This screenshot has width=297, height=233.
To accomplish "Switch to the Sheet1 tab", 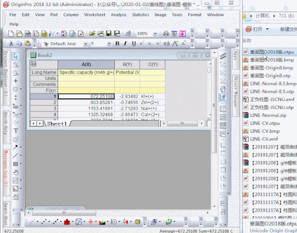I will point(57,123).
